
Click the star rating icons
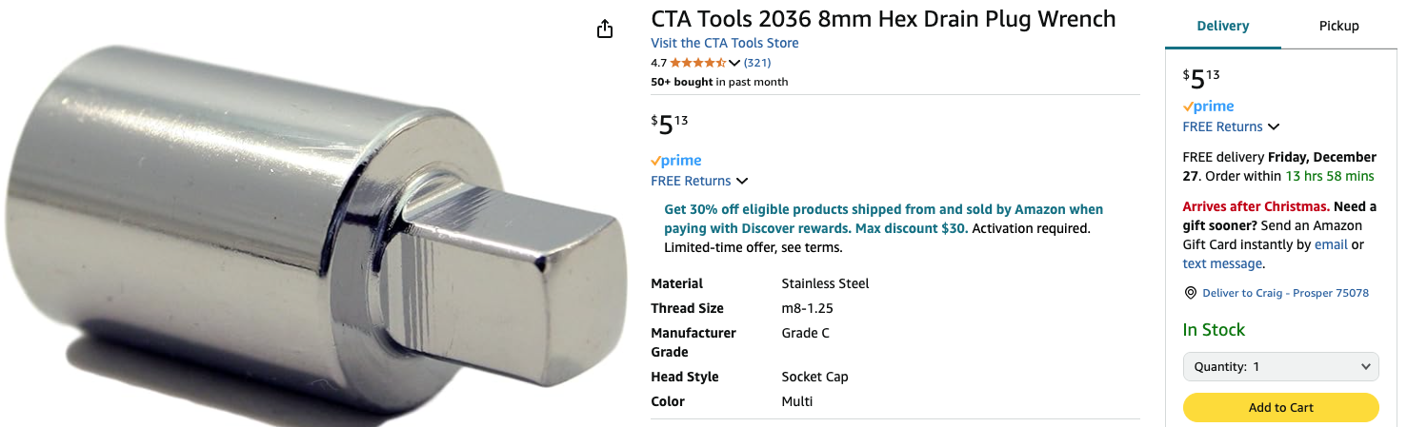tap(697, 63)
